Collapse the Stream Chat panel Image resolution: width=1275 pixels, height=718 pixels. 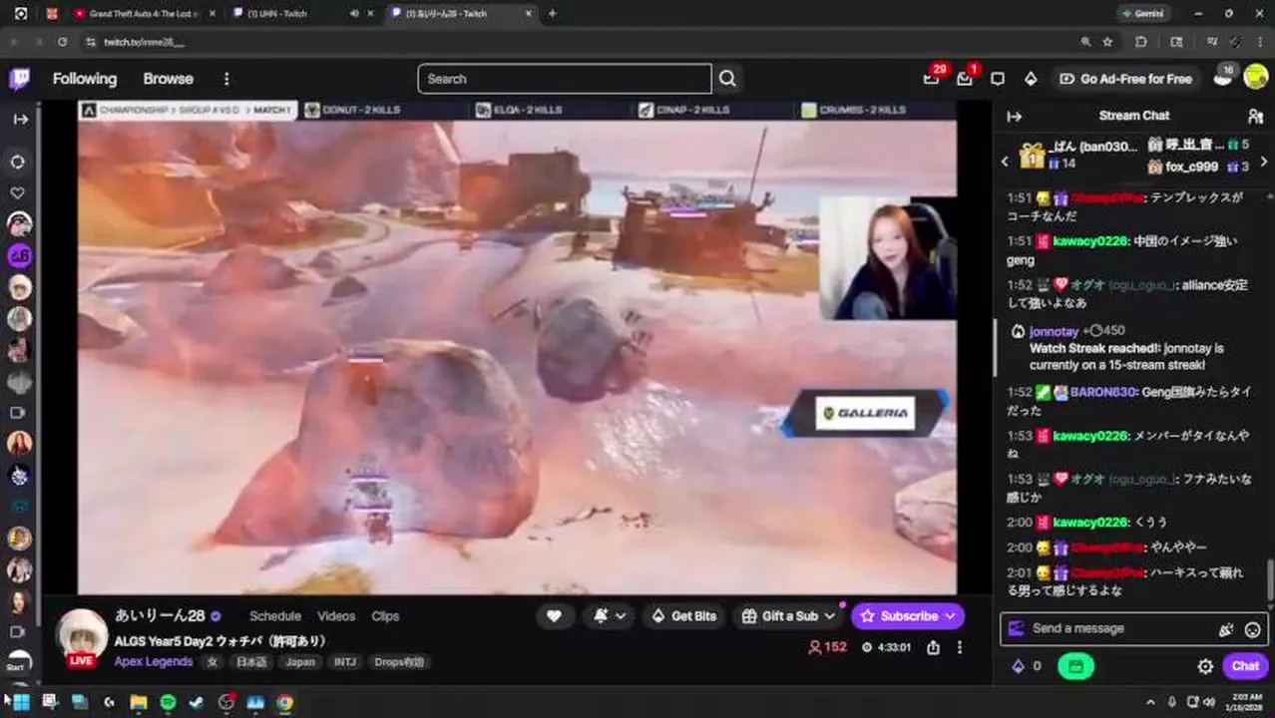click(1015, 116)
